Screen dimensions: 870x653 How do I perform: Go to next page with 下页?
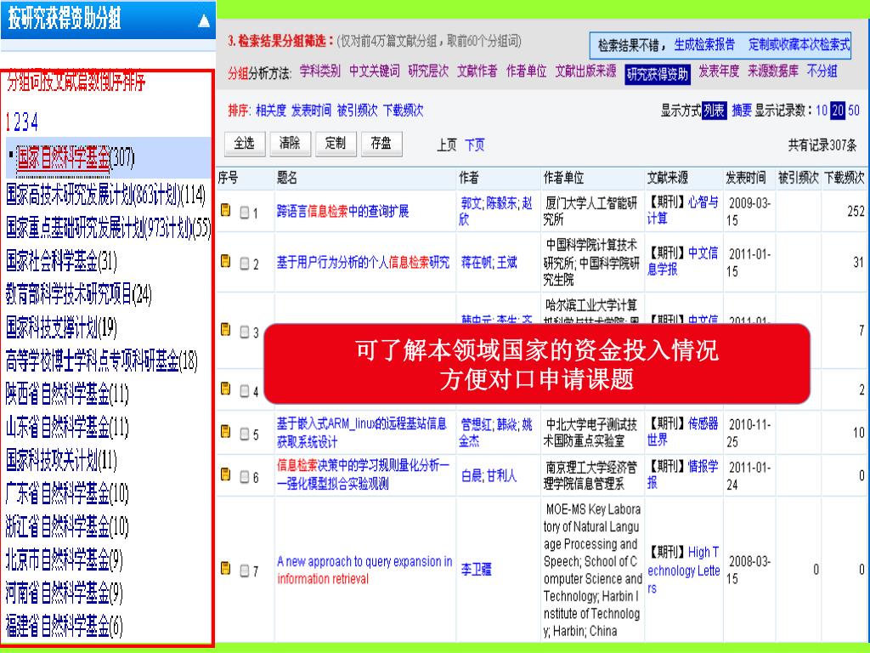[474, 145]
